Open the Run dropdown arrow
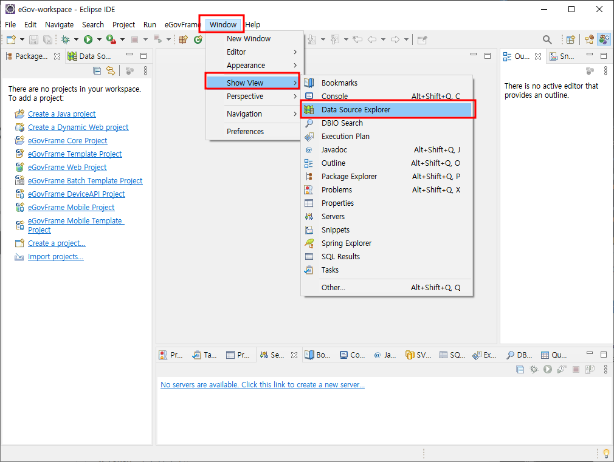Screen dimensions: 614x462 [x=99, y=39]
